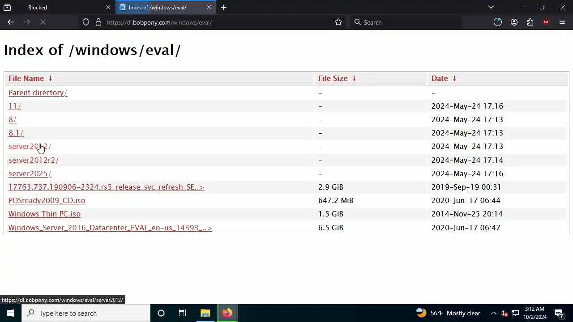Click the Index of /windows/eval/ heading
Viewport: 573px width, 322px height.
point(92,50)
